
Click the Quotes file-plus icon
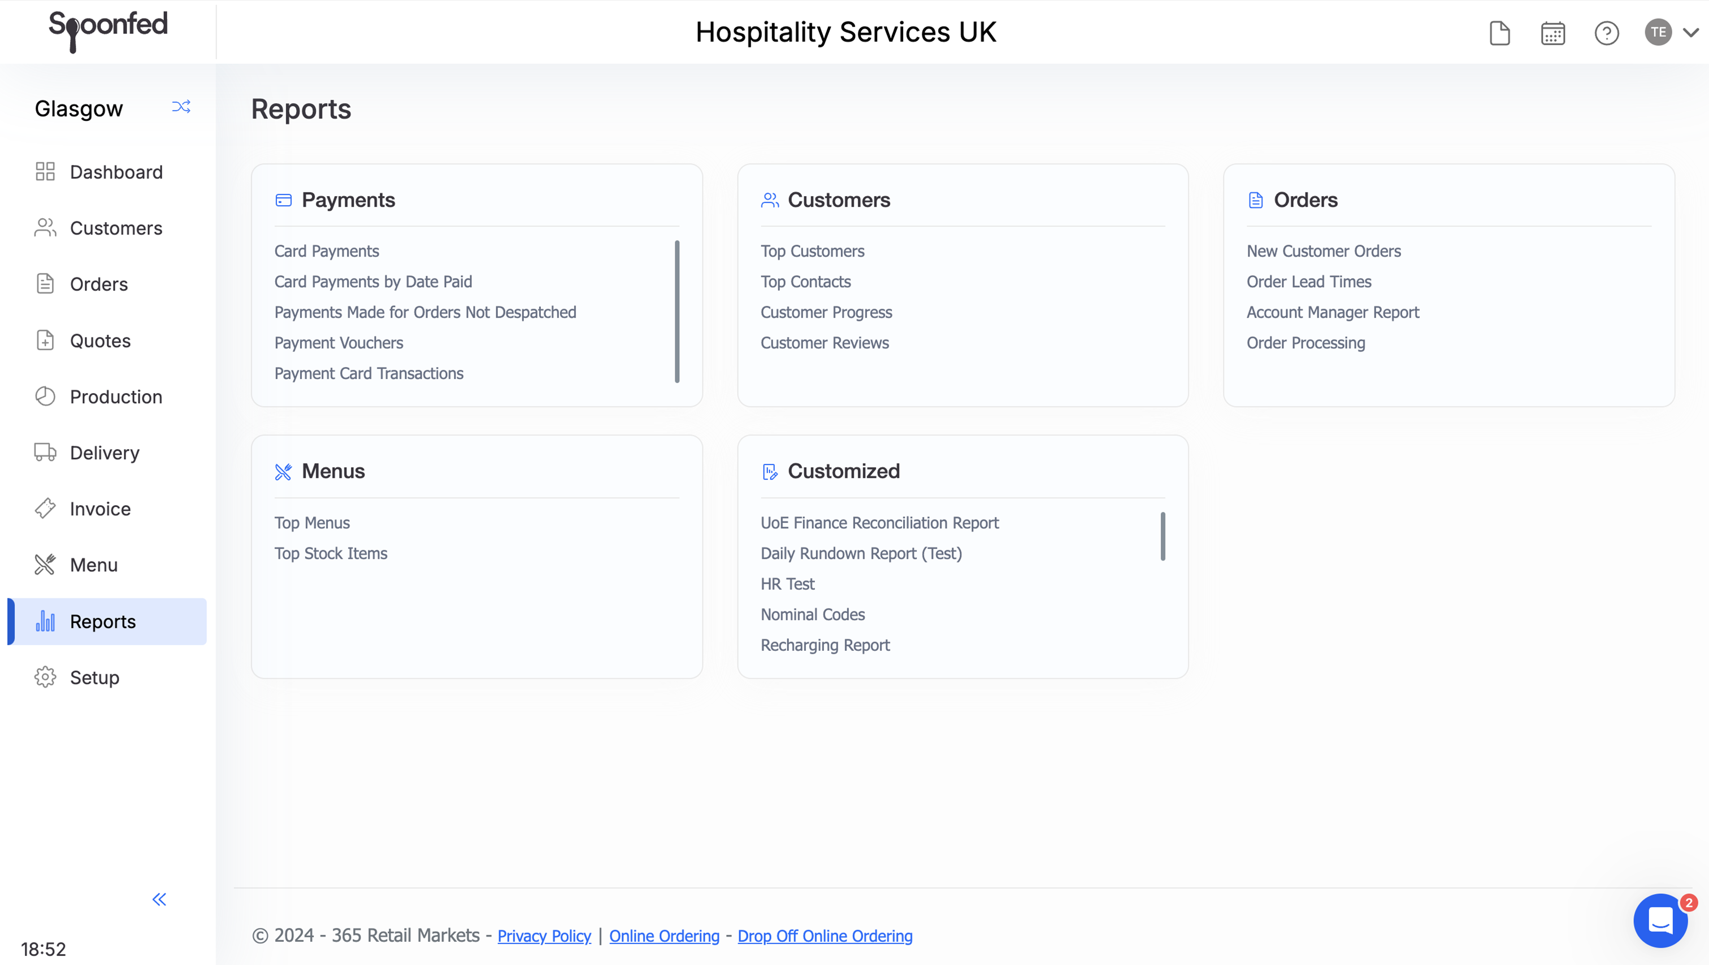(x=45, y=340)
